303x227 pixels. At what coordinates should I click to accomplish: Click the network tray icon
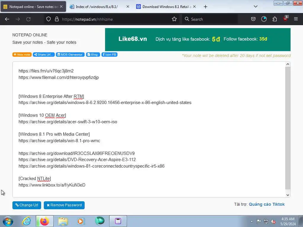(266, 221)
